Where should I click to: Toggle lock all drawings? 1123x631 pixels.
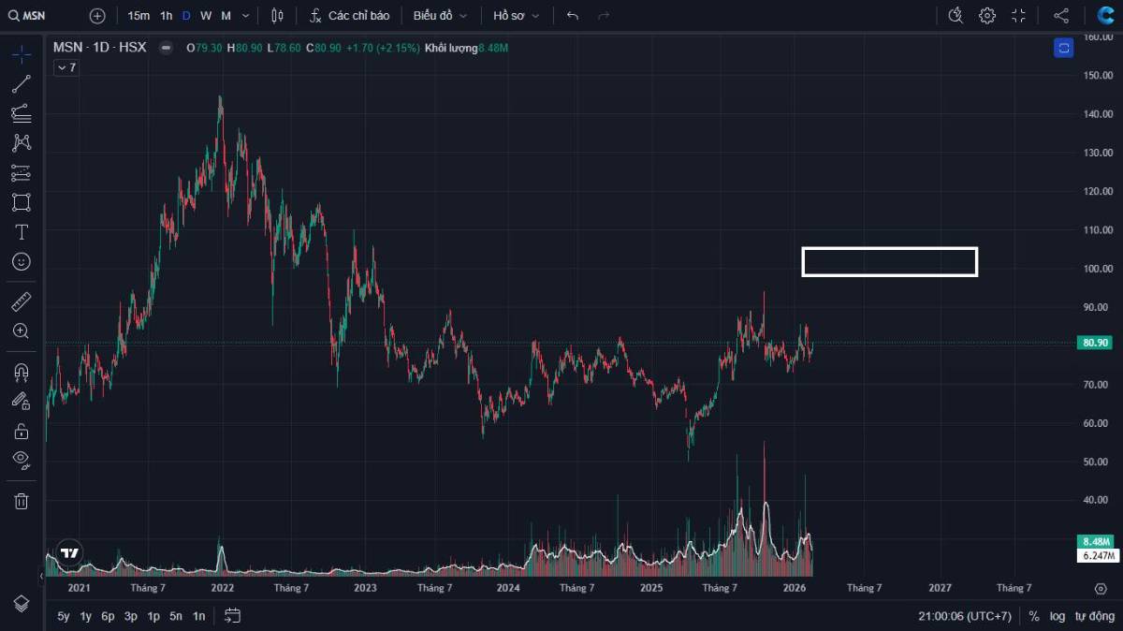[21, 431]
